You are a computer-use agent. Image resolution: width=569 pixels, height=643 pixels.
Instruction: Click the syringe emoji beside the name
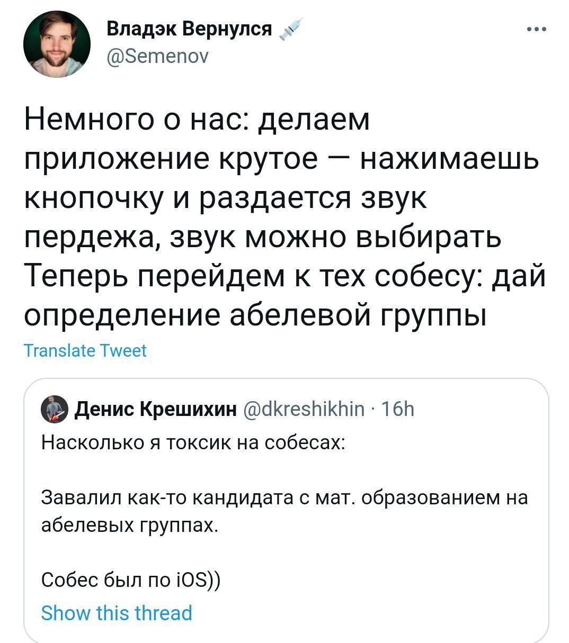pos(291,29)
